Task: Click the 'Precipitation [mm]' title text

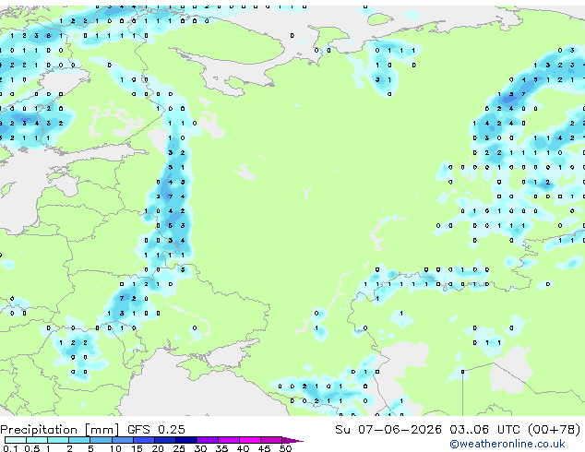Action: [x=60, y=430]
